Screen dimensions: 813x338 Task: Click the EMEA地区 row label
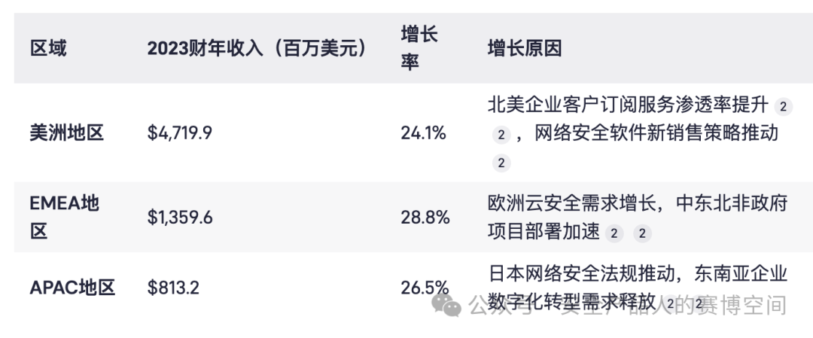[64, 218]
